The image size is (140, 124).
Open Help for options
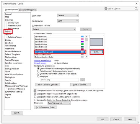tap(130, 119)
